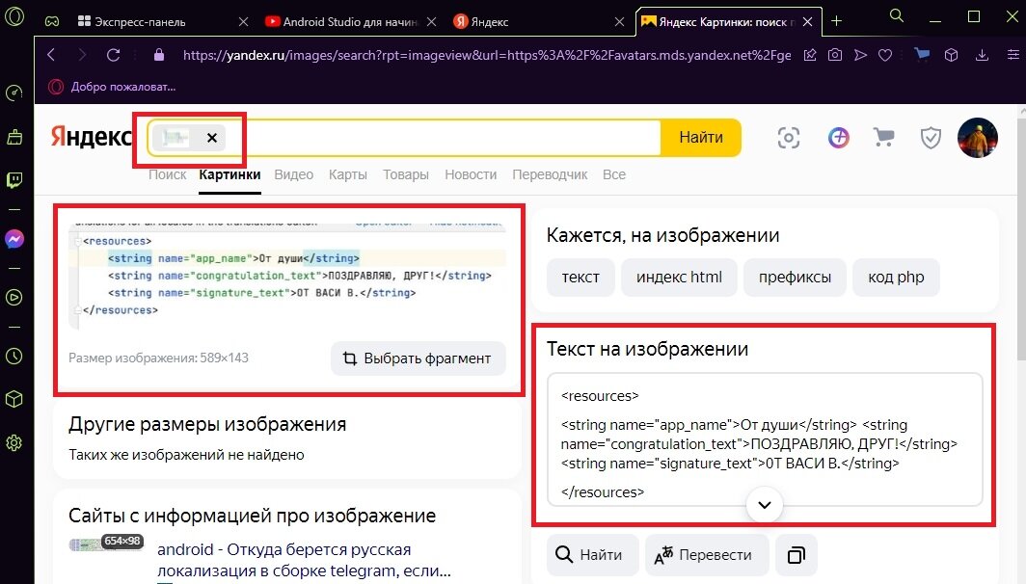Switch to Яндекс tab
This screenshot has width=1026, height=584.
(538, 21)
